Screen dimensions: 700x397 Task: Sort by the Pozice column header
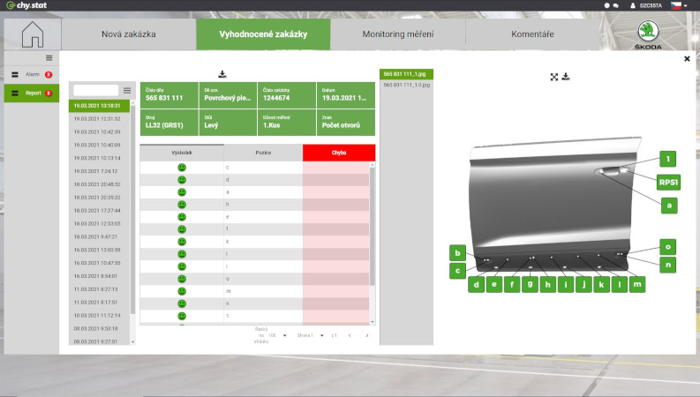coord(263,153)
